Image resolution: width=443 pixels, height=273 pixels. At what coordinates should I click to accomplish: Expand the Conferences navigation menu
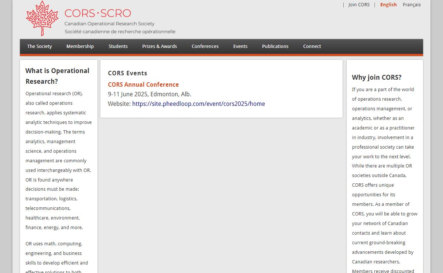[205, 46]
